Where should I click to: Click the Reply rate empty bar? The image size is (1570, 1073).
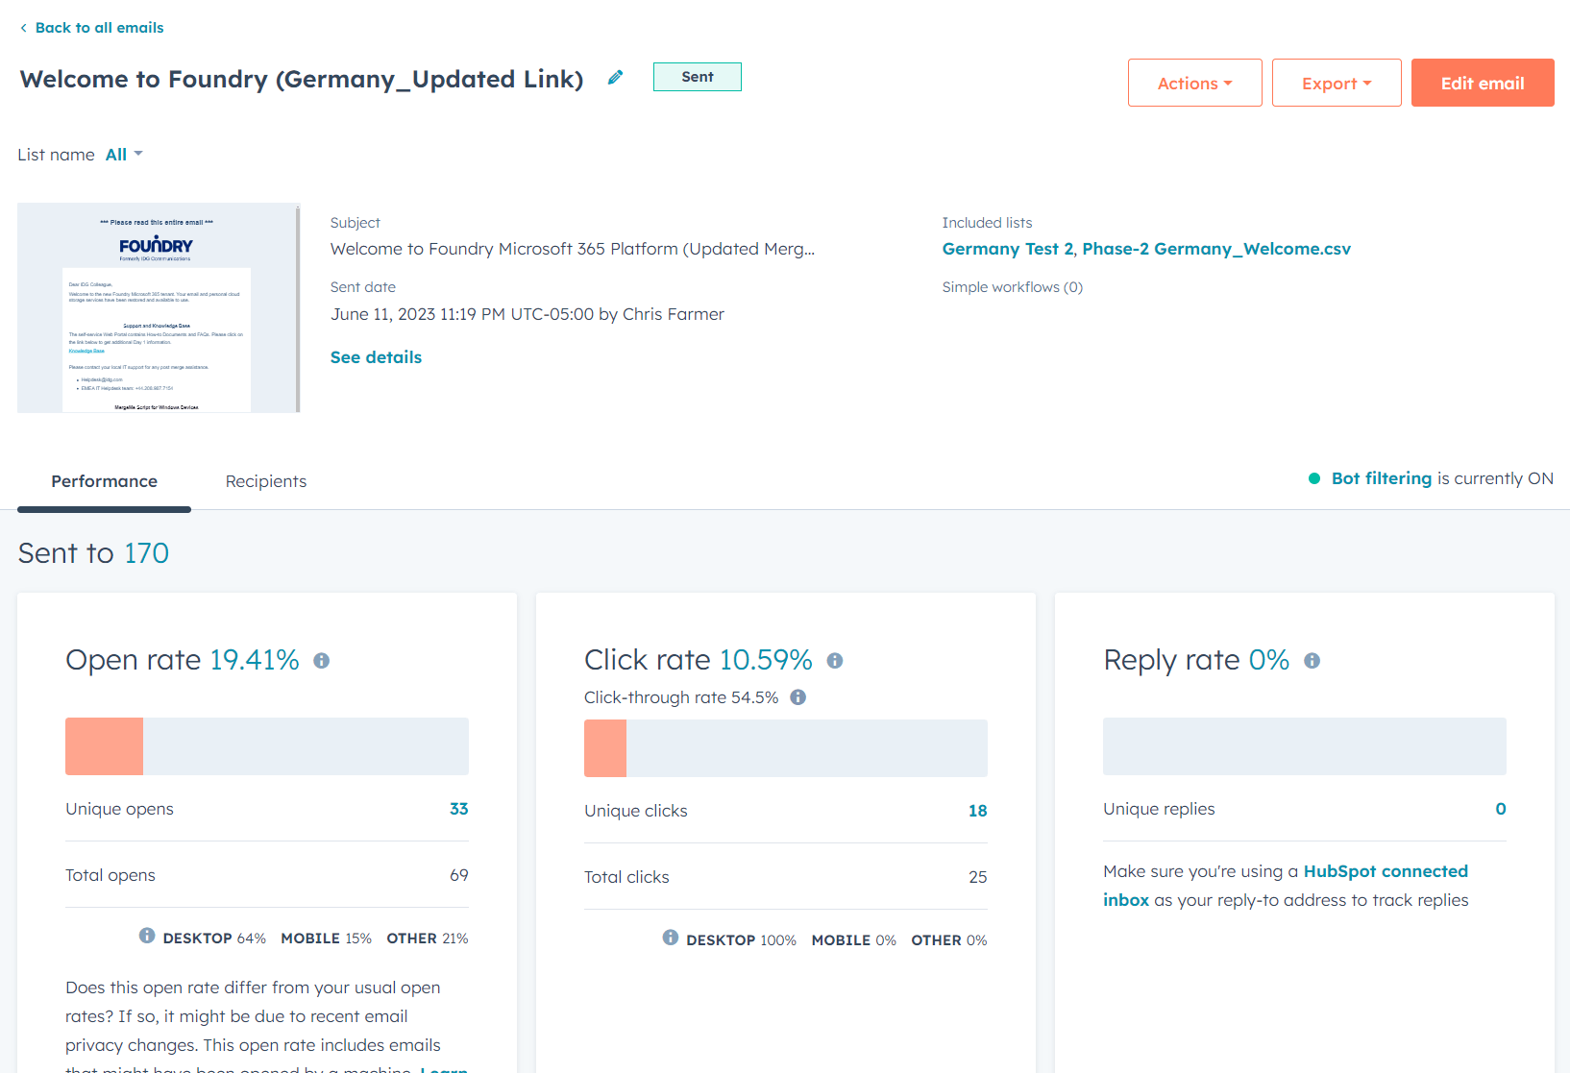[x=1305, y=746]
